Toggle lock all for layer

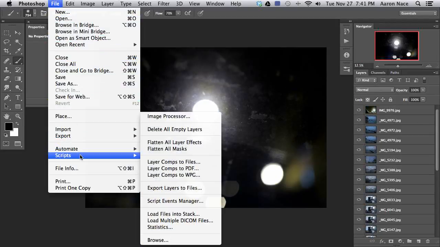tap(390, 99)
